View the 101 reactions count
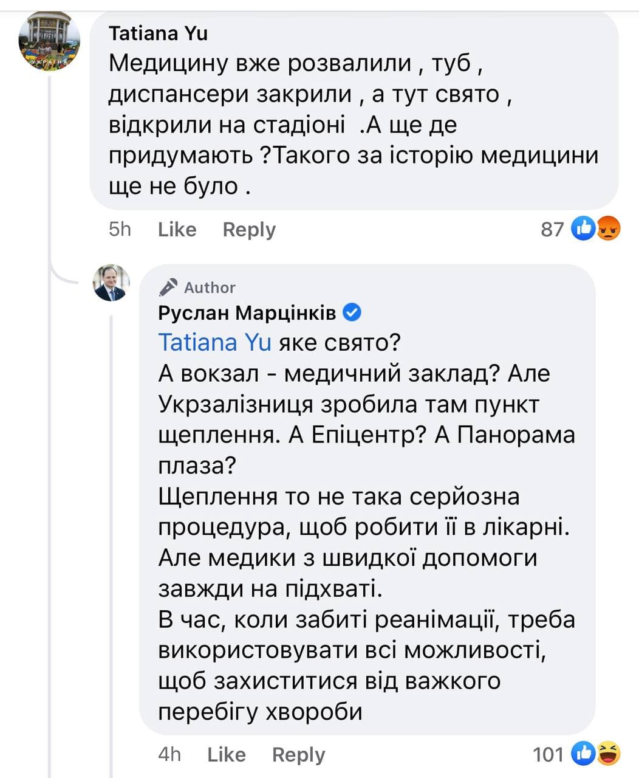The width and height of the screenshot is (639, 778). tap(548, 754)
